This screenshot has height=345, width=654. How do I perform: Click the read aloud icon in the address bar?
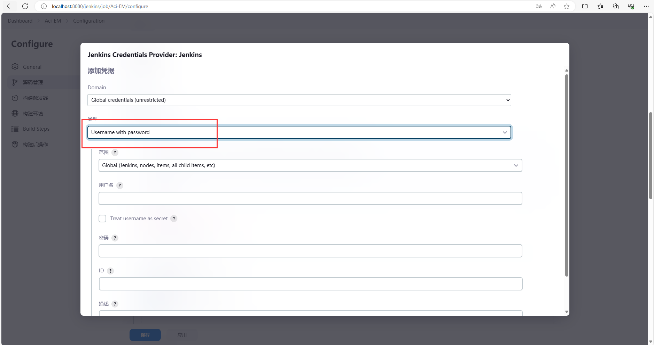point(553,6)
